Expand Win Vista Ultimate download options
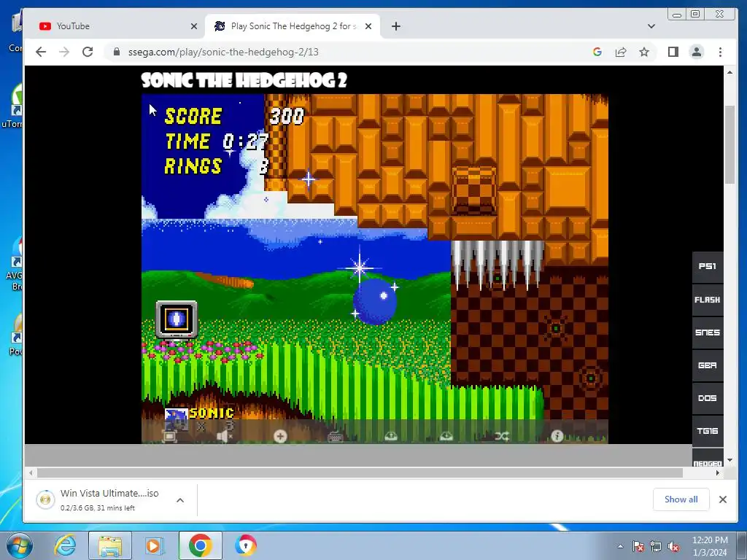 tap(180, 500)
